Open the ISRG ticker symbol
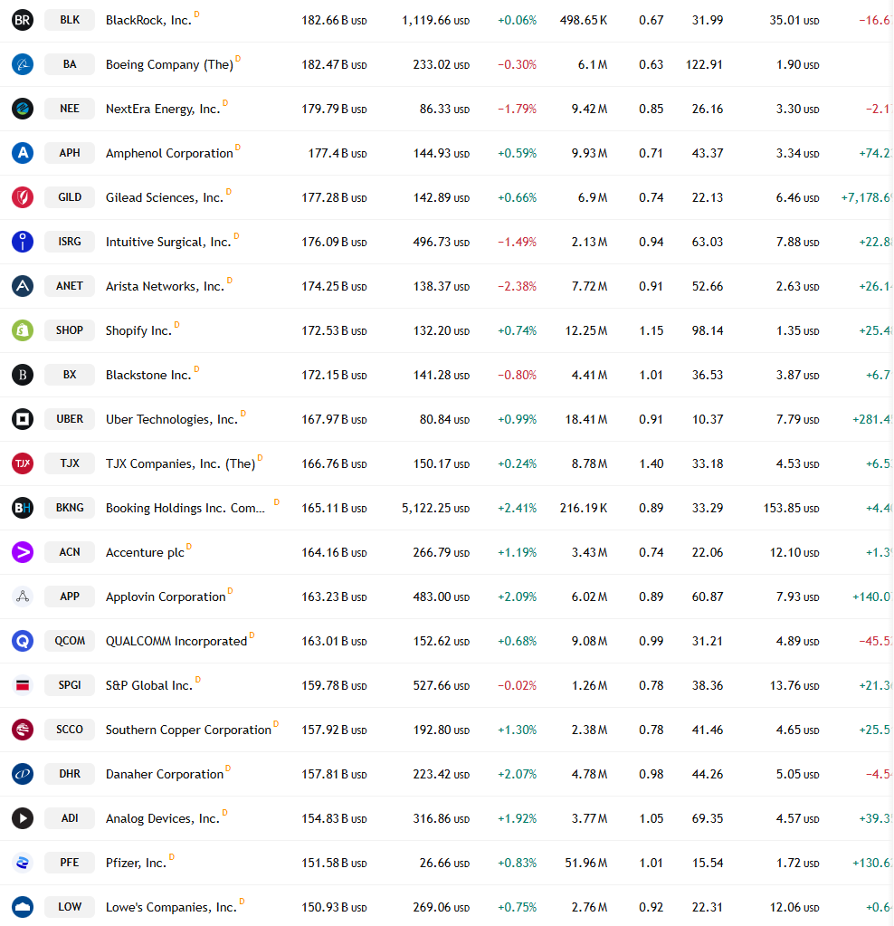 coord(70,242)
